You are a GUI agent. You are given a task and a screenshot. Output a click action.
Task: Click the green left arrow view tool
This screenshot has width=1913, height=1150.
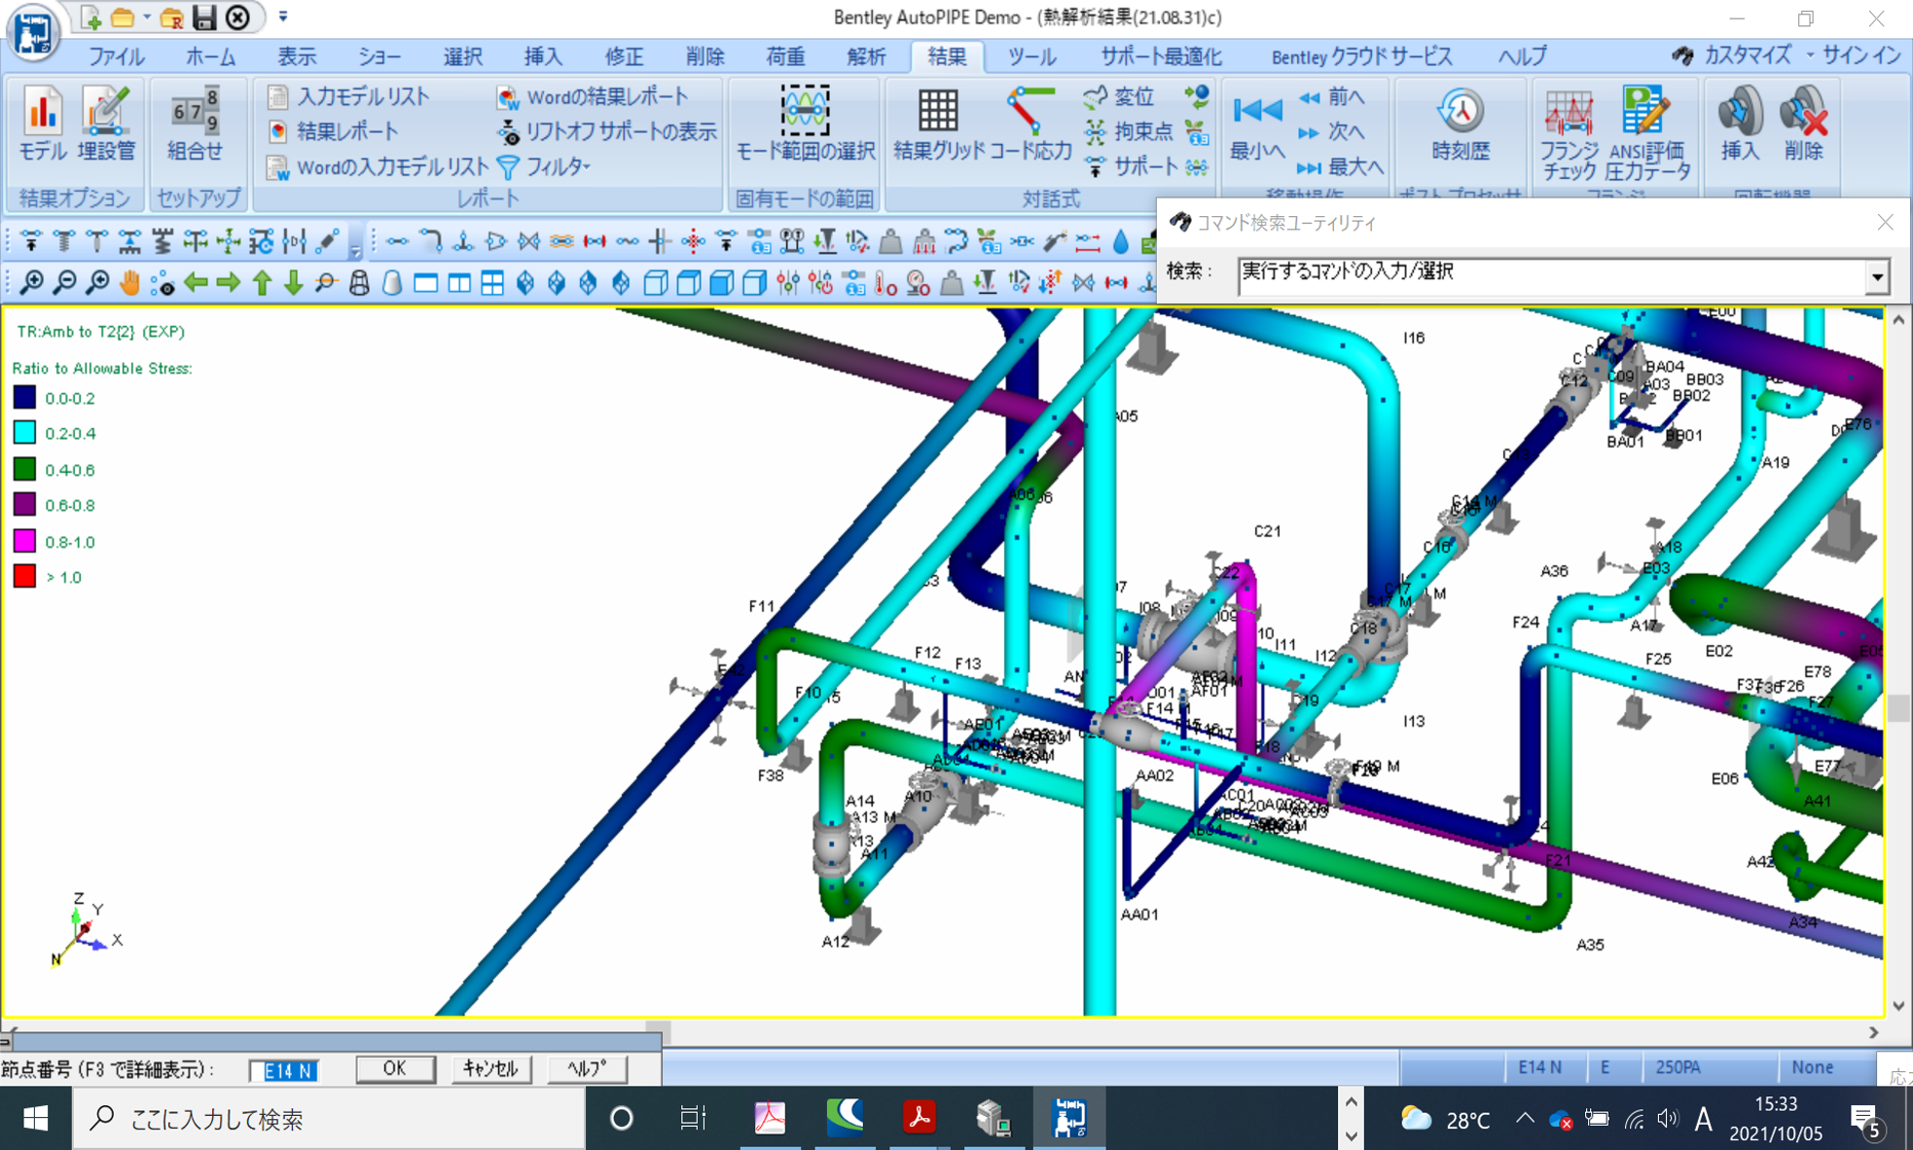coord(196,283)
